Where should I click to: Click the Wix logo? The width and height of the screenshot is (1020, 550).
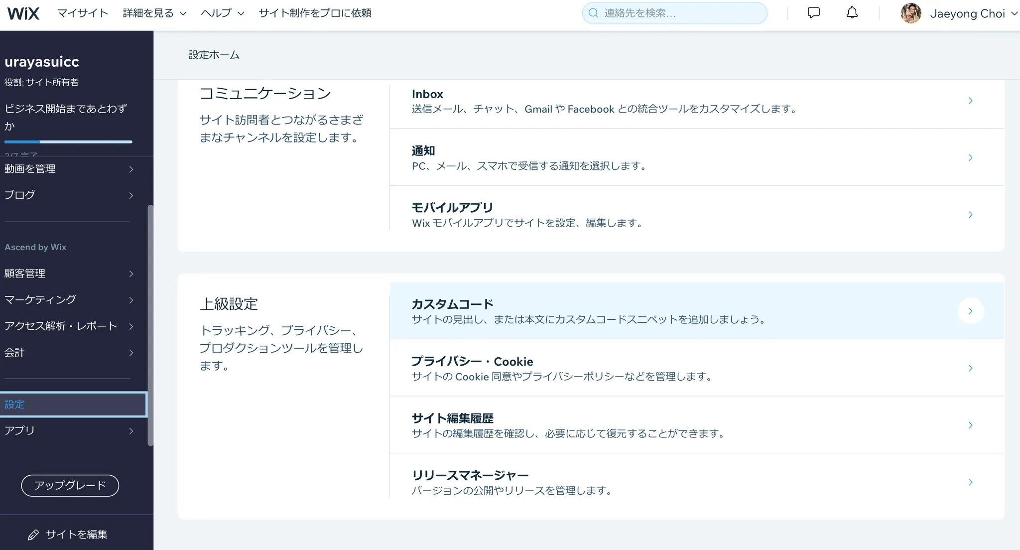click(23, 13)
